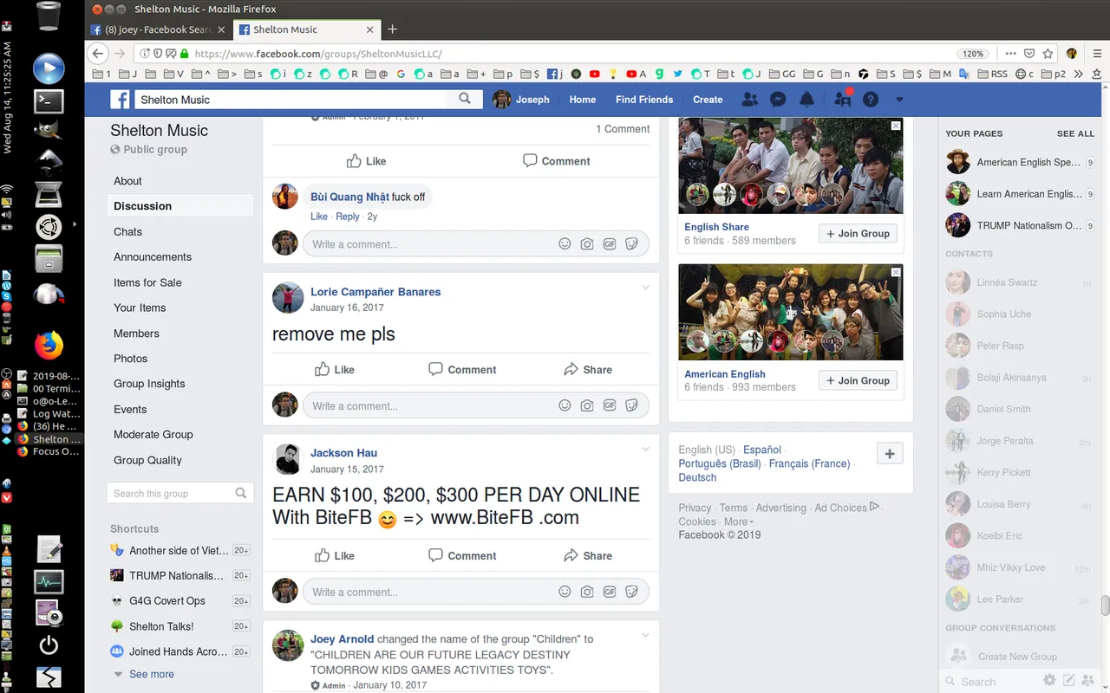Expand 'More' footer links dropdown
This screenshot has height=693, width=1110.
738,521
